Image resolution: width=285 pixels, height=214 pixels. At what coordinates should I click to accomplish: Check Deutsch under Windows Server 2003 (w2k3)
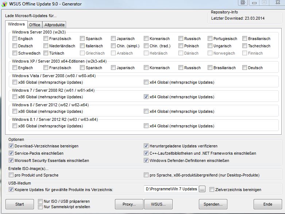pos(15,45)
